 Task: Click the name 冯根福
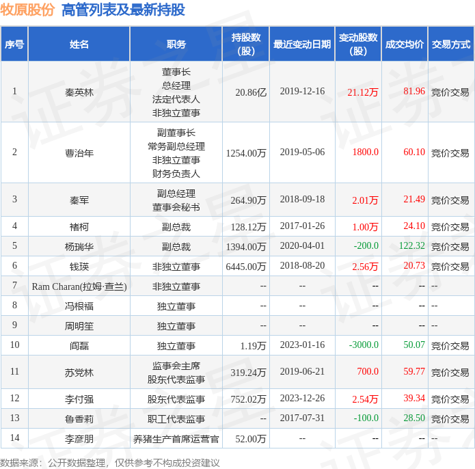point(79,306)
